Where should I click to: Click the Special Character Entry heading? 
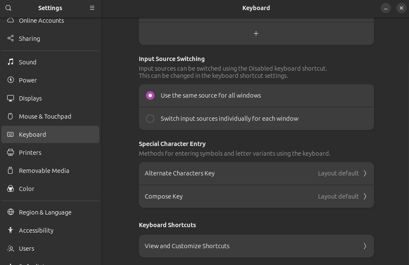(x=172, y=144)
